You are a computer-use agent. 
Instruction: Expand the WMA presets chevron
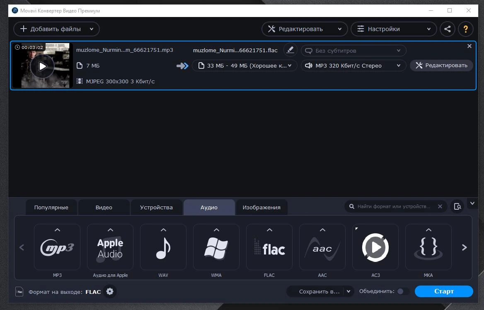pyautogui.click(x=216, y=230)
